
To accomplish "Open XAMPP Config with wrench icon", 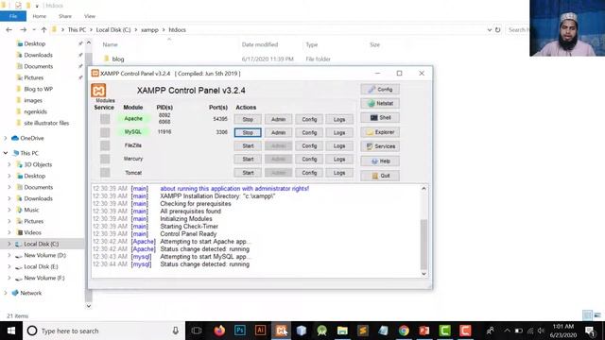I will (x=380, y=89).
